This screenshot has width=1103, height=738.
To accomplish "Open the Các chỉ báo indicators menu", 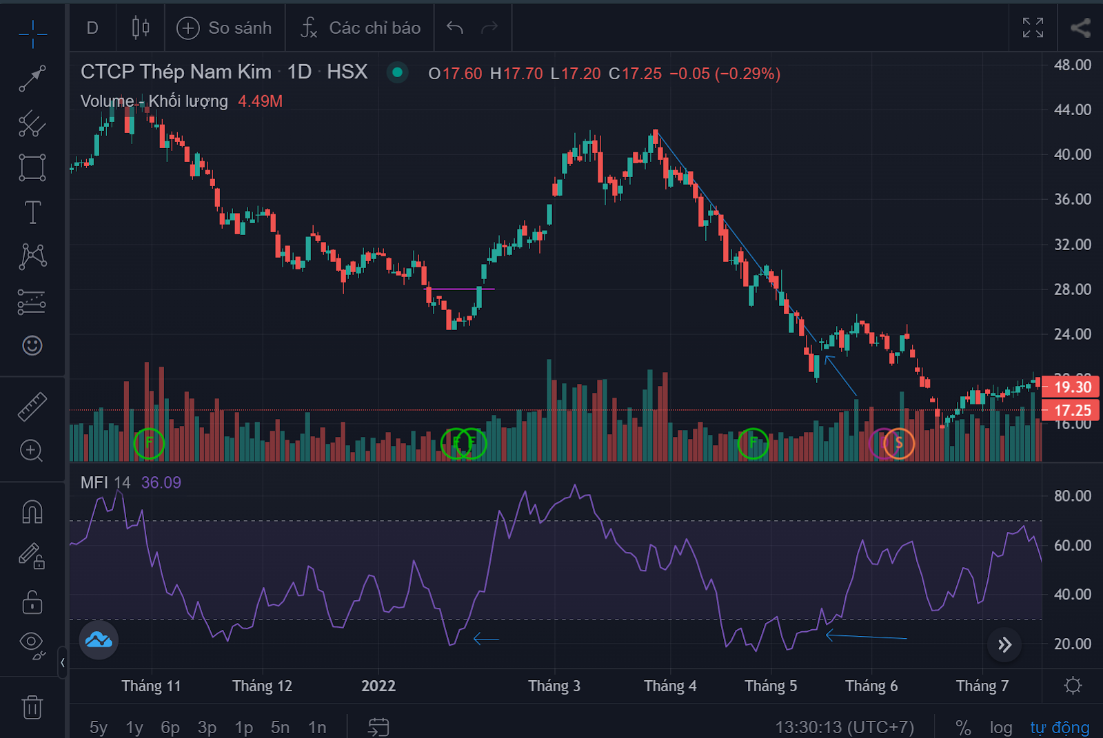I will pos(361,28).
